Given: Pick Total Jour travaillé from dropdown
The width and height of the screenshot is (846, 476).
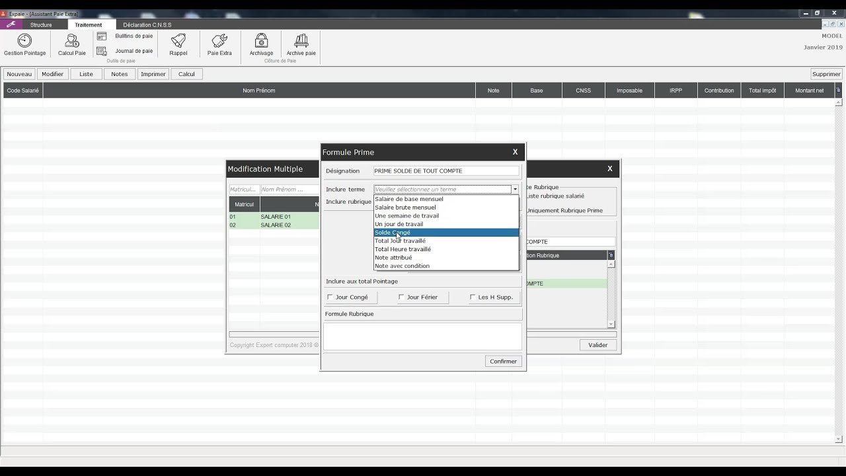Looking at the screenshot, I should (446, 241).
